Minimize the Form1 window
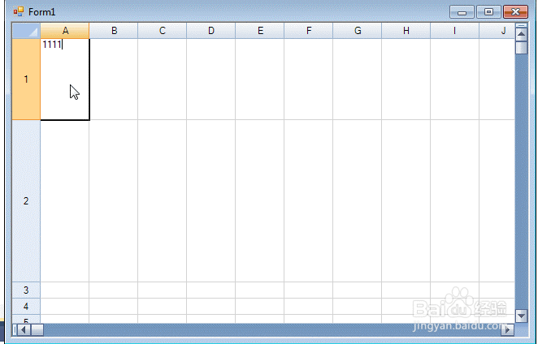Viewport: 538px width, 344px height. pyautogui.click(x=462, y=12)
